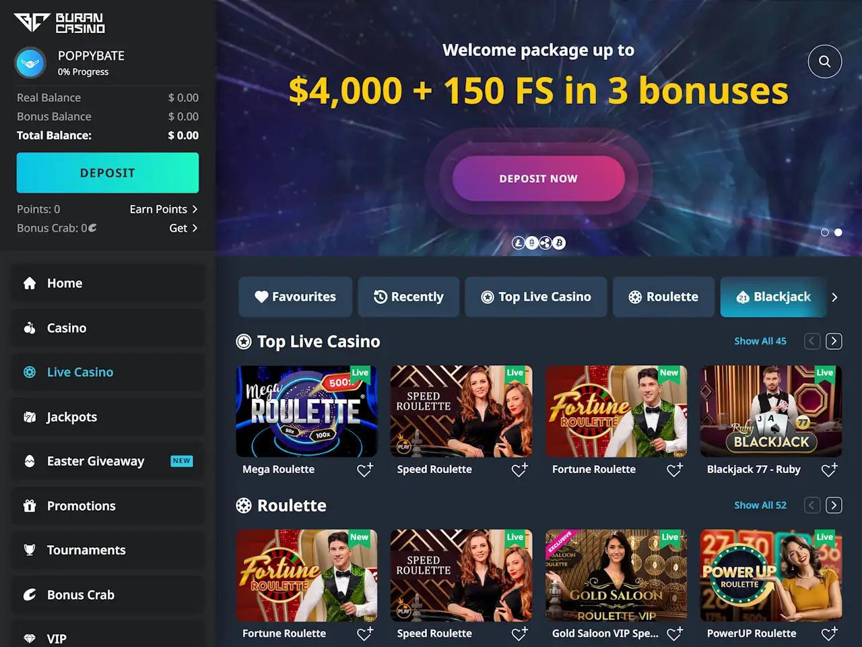Toggle the favourite heart on Gold Saloon VIP
Viewport: 862px width, 647px height.
pos(674,634)
